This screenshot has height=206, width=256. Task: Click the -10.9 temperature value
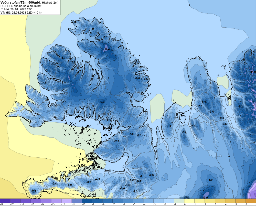click(205, 198)
